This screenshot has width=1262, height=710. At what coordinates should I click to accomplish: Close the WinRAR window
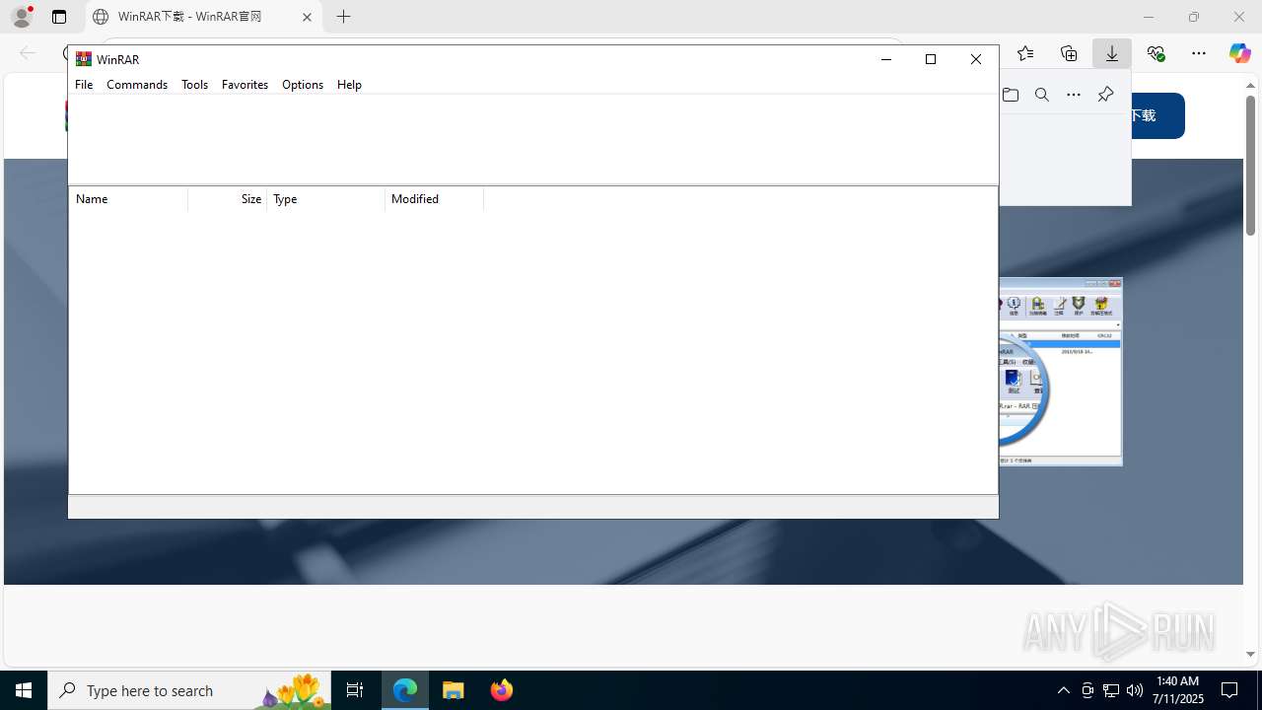976,59
